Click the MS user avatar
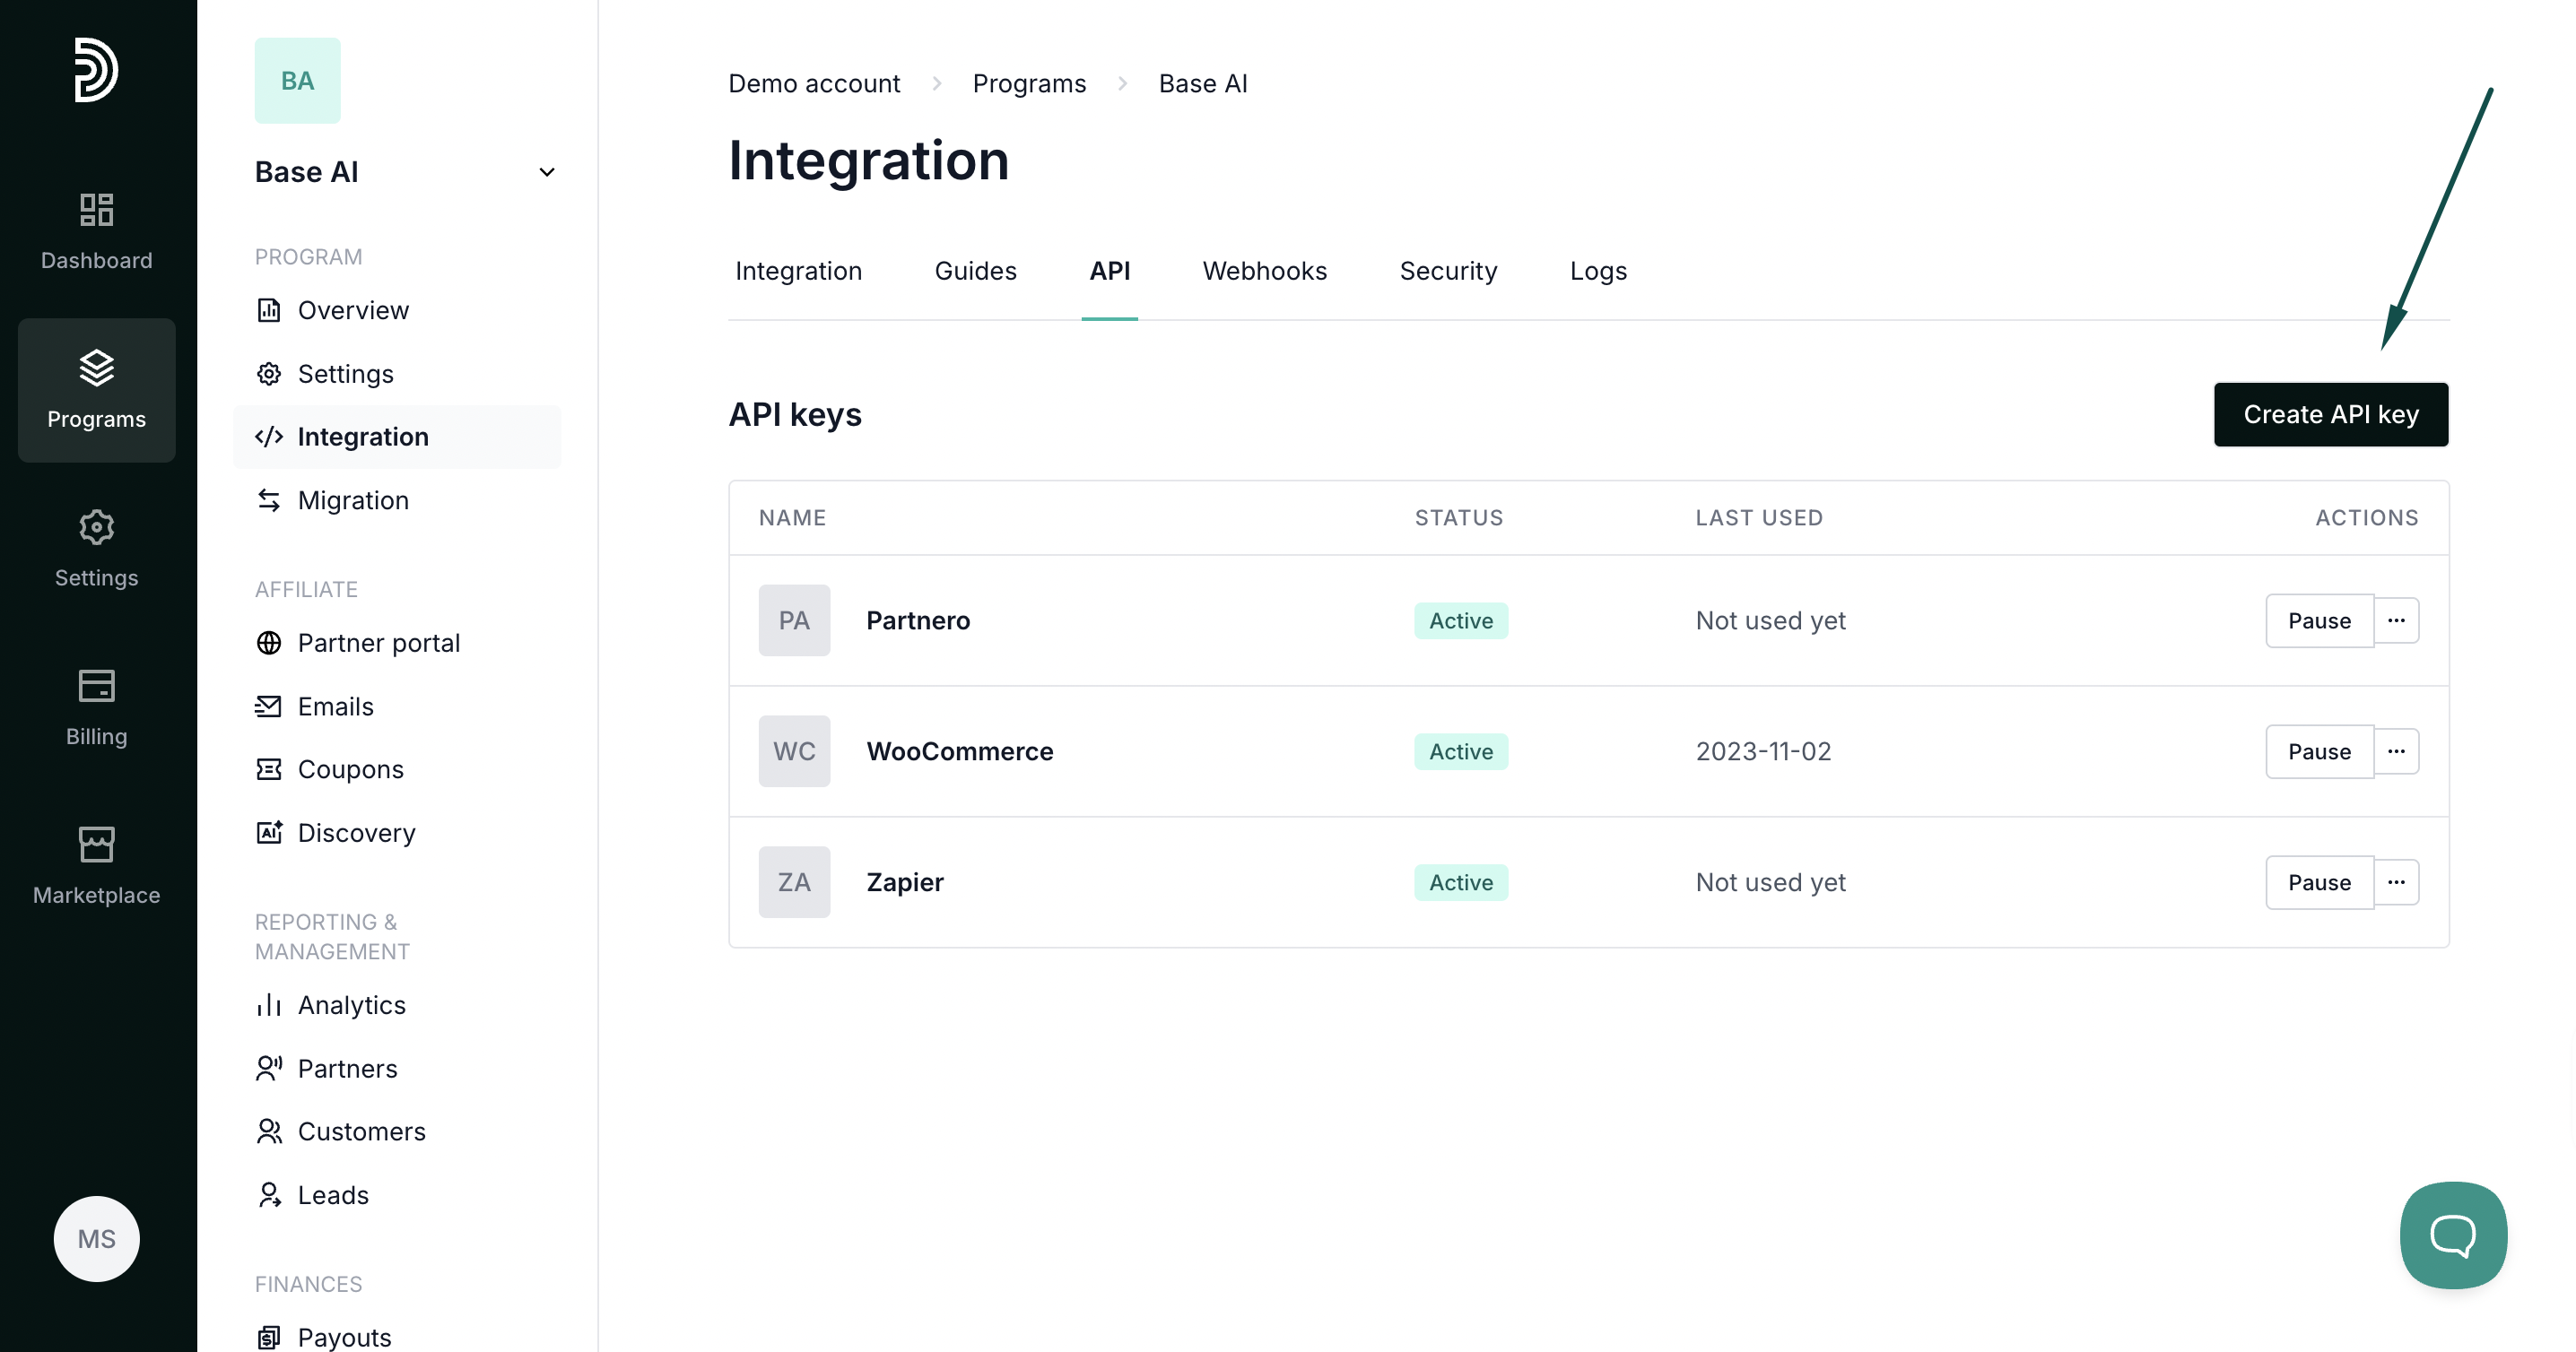The image size is (2576, 1352). [x=96, y=1238]
